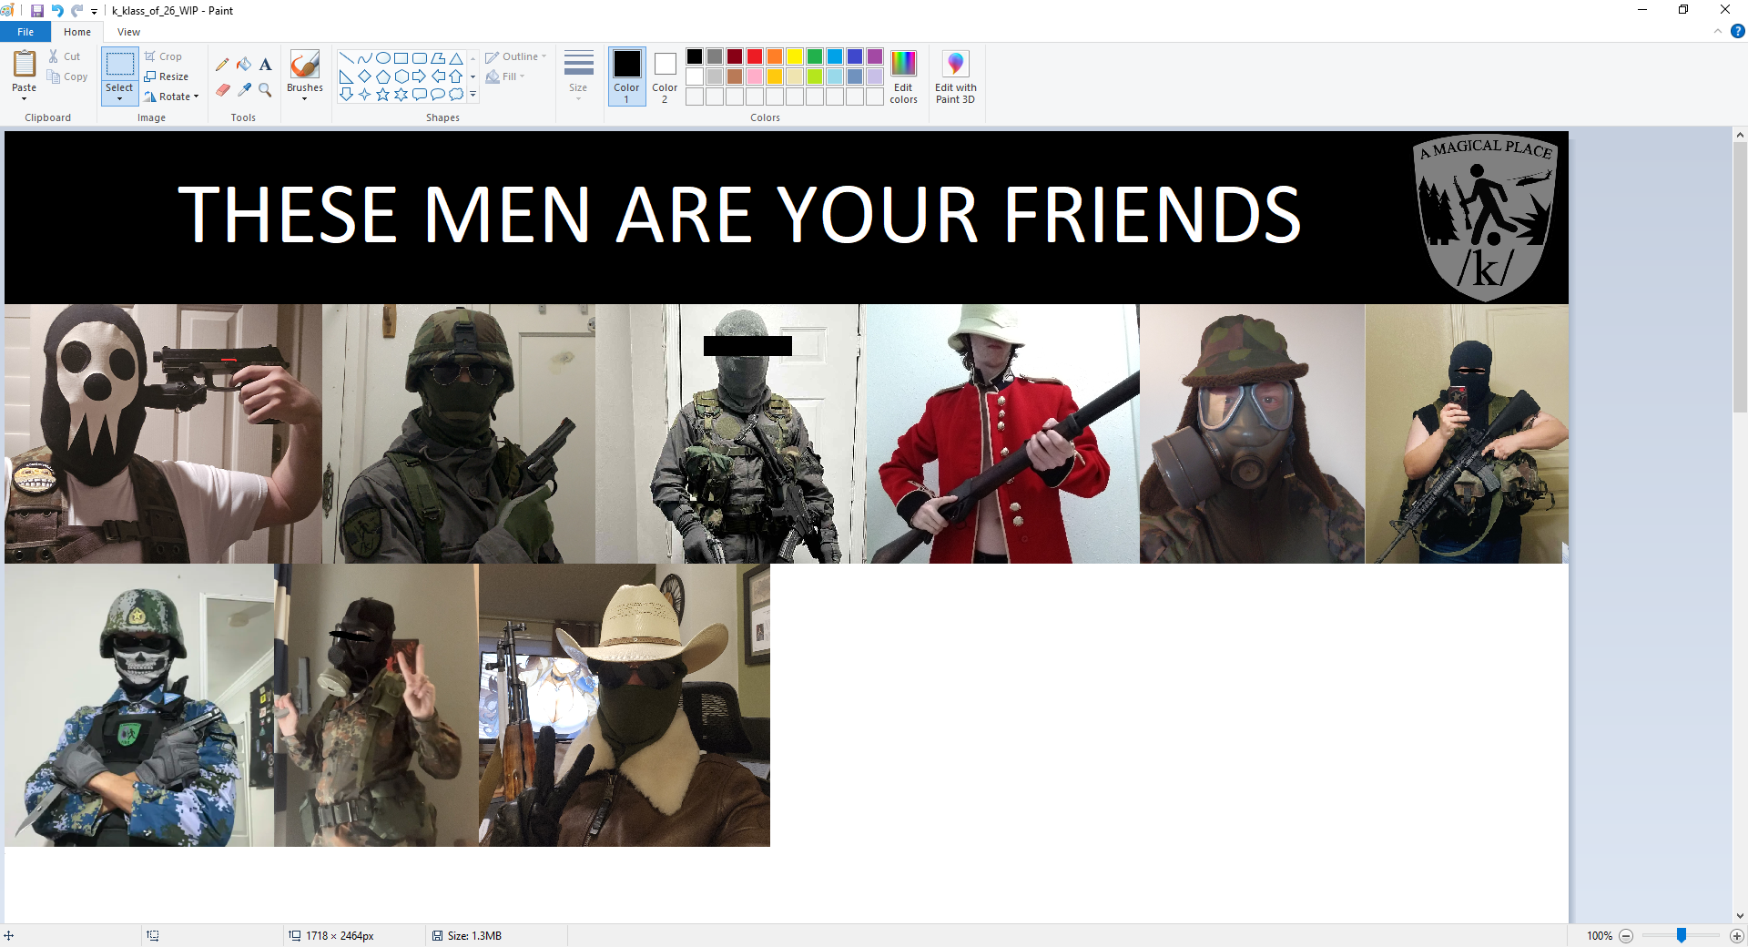This screenshot has width=1748, height=947.
Task: Pick the Polygon shape
Action: tap(438, 58)
